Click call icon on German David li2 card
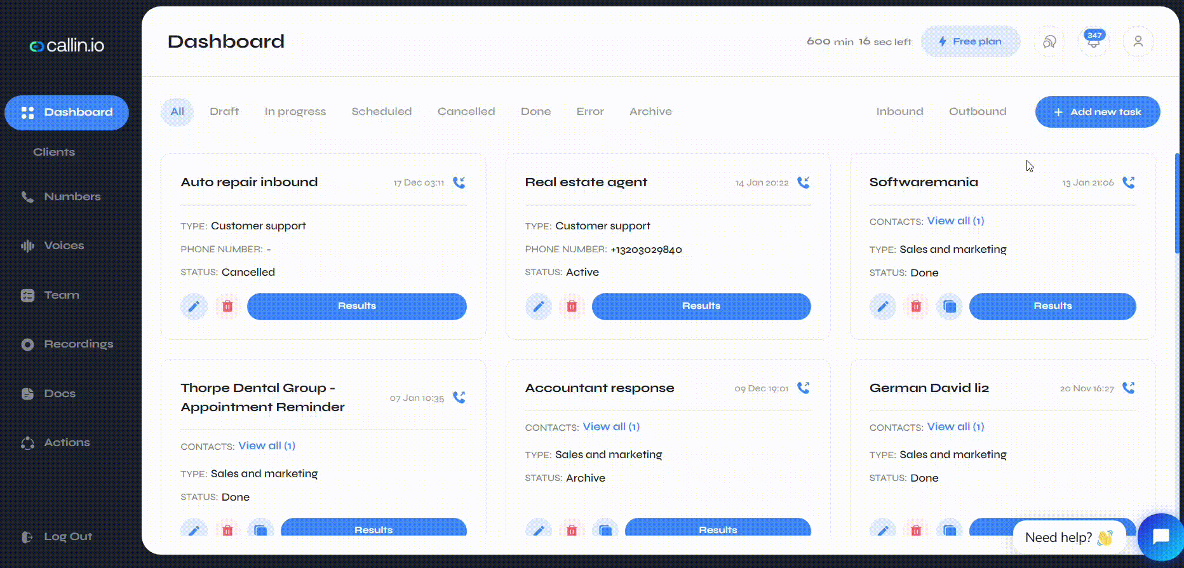Screen dimensions: 1184x568 (1129, 388)
